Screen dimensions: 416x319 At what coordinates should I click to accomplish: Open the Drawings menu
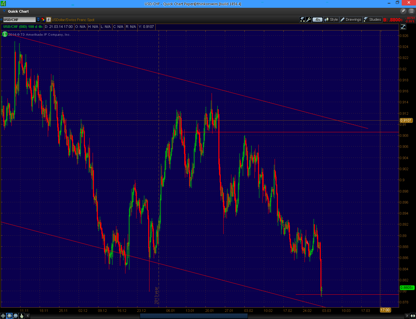[x=351, y=19]
